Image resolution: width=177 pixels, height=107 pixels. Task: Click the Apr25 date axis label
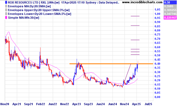(136, 104)
